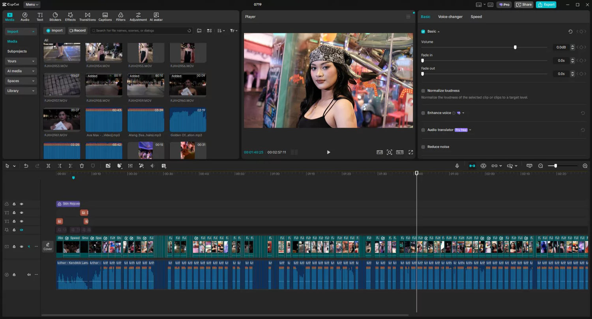The height and width of the screenshot is (319, 592).
Task: Check the Reduce noise option
Action: [423, 147]
